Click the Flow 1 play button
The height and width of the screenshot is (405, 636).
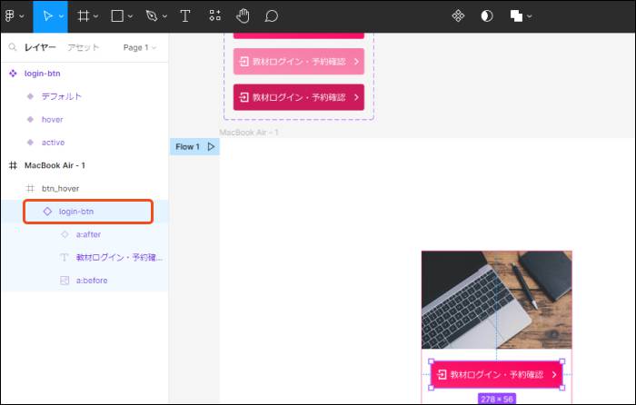point(211,146)
